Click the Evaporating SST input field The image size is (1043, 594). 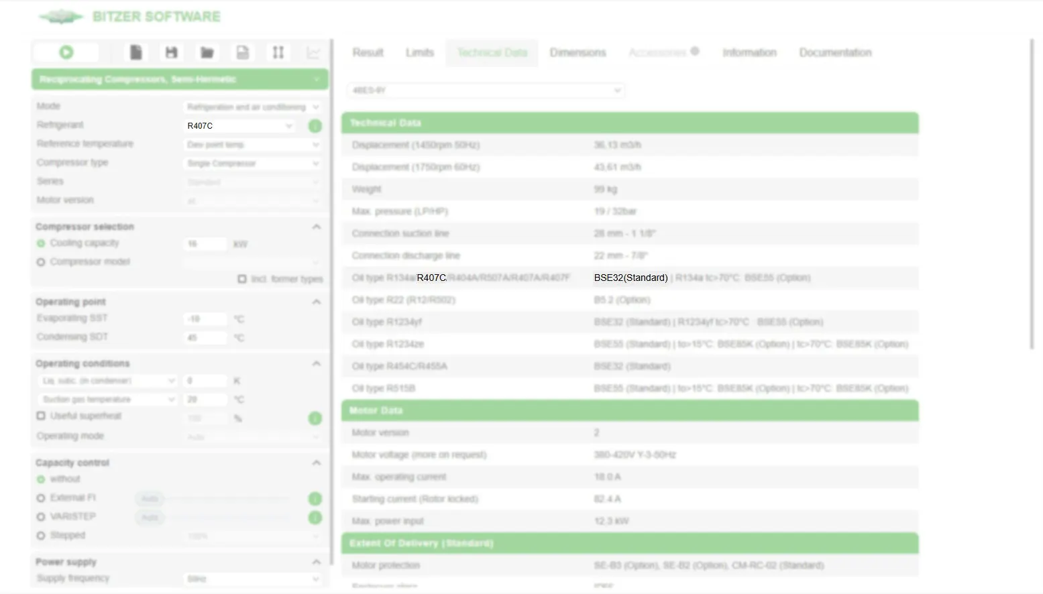[205, 319]
